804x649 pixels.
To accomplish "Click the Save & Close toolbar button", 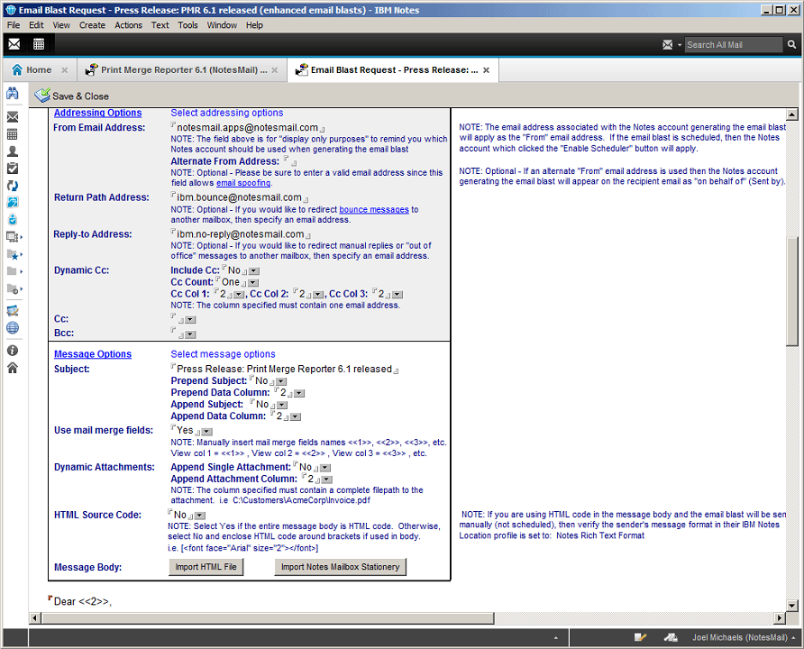I will click(72, 96).
